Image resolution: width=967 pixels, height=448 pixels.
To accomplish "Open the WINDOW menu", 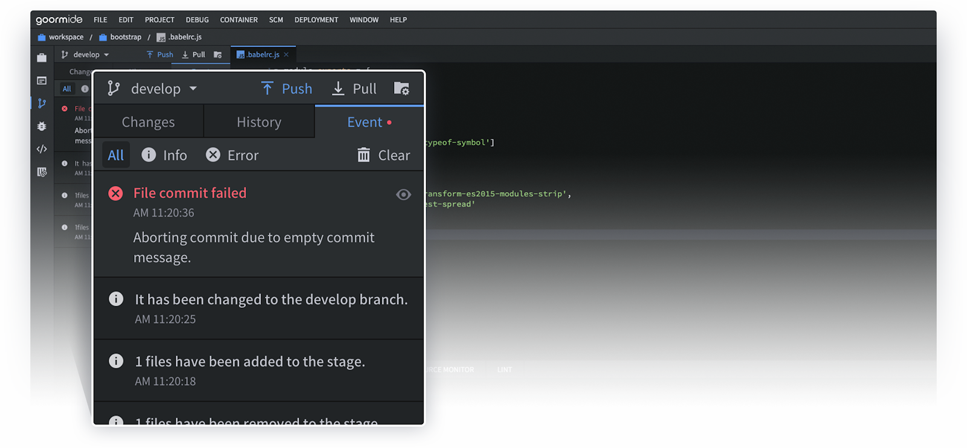I will [x=364, y=20].
